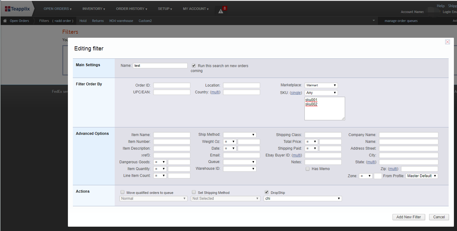Enable Move qualified orders to queue
The height and width of the screenshot is (231, 457).
tap(122, 192)
